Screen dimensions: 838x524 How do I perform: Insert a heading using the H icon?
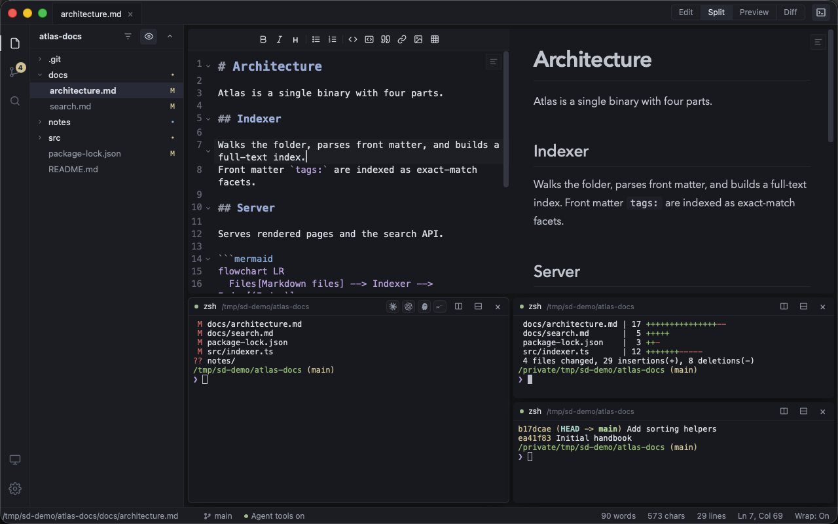pyautogui.click(x=295, y=39)
